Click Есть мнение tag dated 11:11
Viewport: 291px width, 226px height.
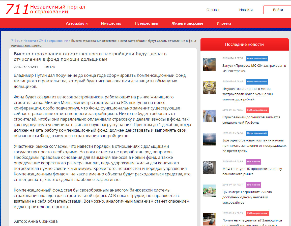253,185
